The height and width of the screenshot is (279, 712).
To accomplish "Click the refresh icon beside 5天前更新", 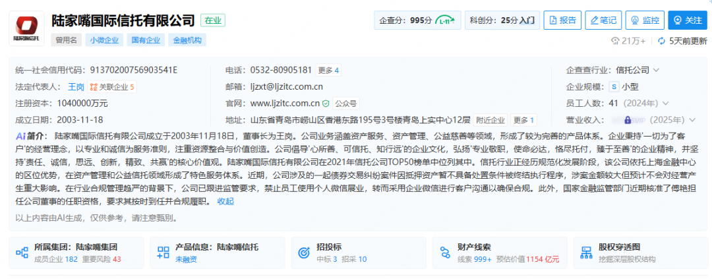I will [662, 41].
